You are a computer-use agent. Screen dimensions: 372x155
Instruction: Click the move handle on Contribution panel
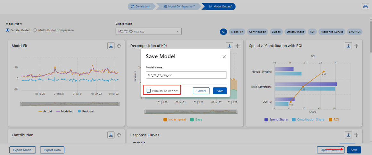119,135
